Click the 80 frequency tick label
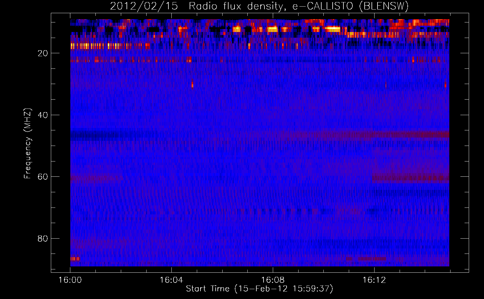The height and width of the screenshot is (299, 484). pyautogui.click(x=43, y=239)
